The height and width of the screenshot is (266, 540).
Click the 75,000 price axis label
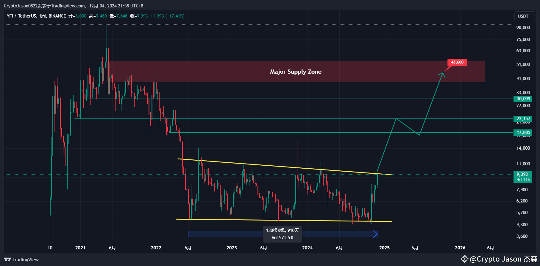tap(523, 39)
